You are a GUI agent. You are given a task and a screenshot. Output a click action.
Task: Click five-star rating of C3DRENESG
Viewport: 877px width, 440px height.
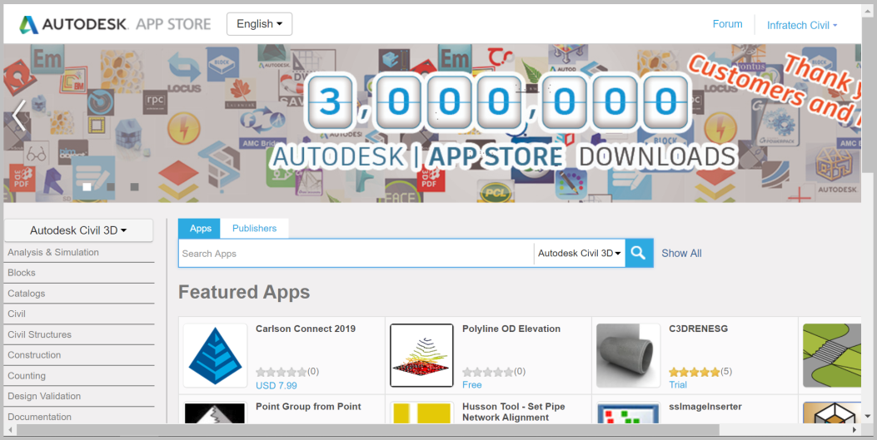[x=694, y=372]
